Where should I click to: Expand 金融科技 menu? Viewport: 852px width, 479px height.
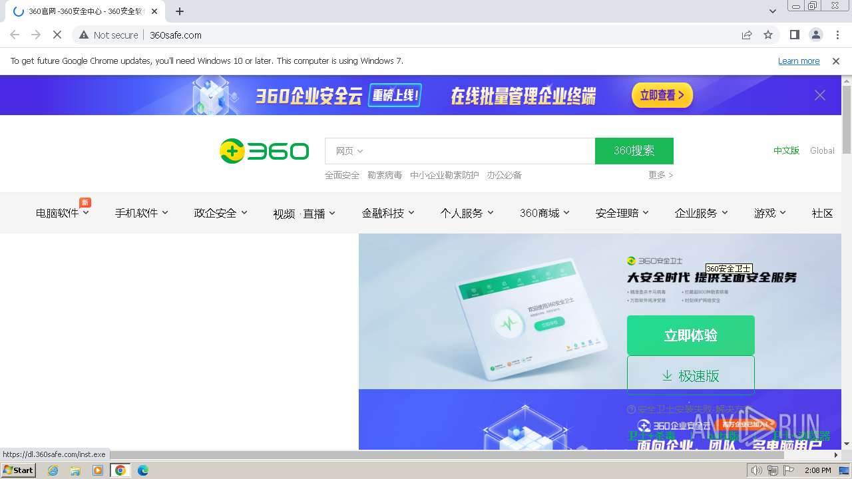388,213
